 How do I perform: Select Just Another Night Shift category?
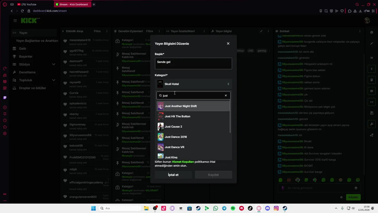click(x=193, y=106)
